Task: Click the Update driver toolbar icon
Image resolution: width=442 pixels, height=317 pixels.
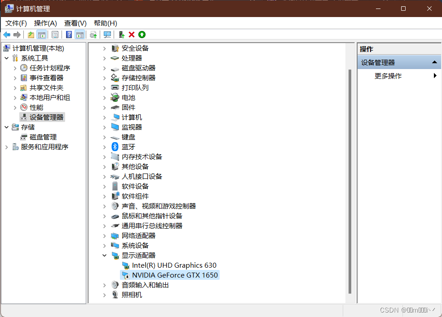Action: coord(93,35)
